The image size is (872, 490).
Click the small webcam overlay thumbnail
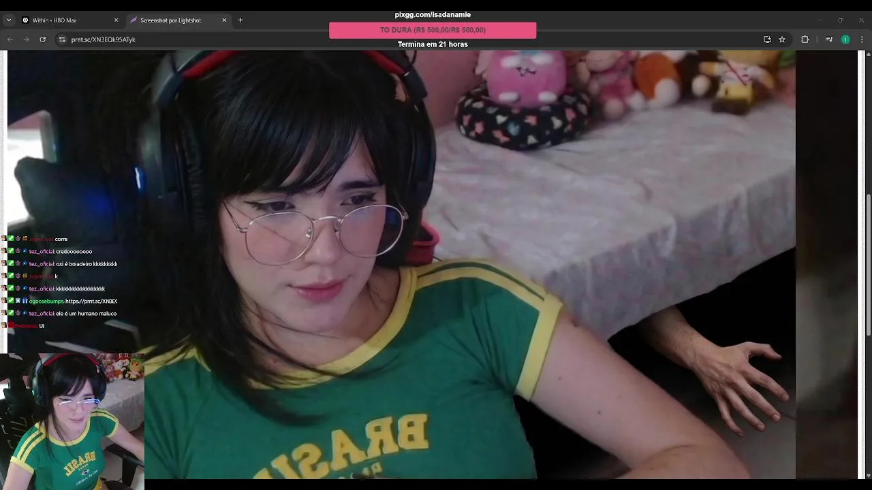72,421
